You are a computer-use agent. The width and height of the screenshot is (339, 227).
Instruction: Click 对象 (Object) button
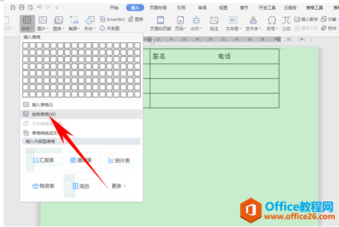tap(329, 19)
